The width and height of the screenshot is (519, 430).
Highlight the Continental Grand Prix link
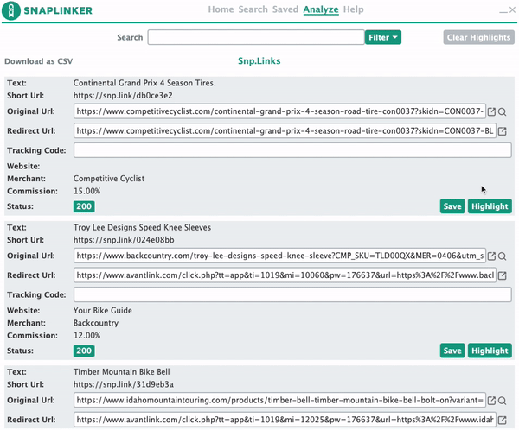tap(490, 206)
